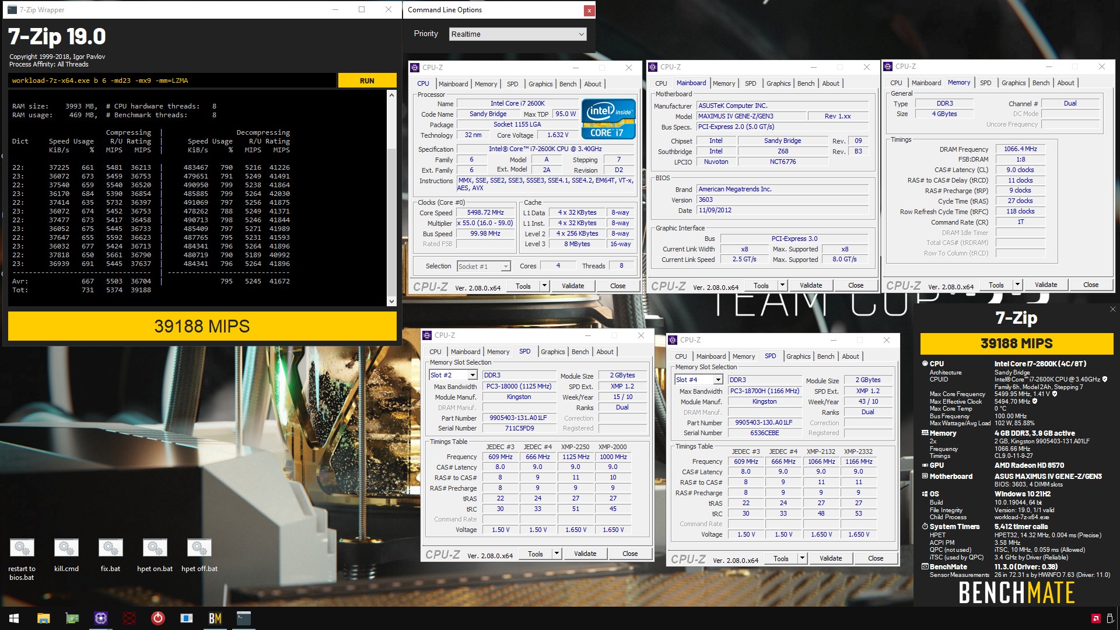Expand Tools arrow in the Memory window
1120x630 pixels.
pyautogui.click(x=1017, y=285)
